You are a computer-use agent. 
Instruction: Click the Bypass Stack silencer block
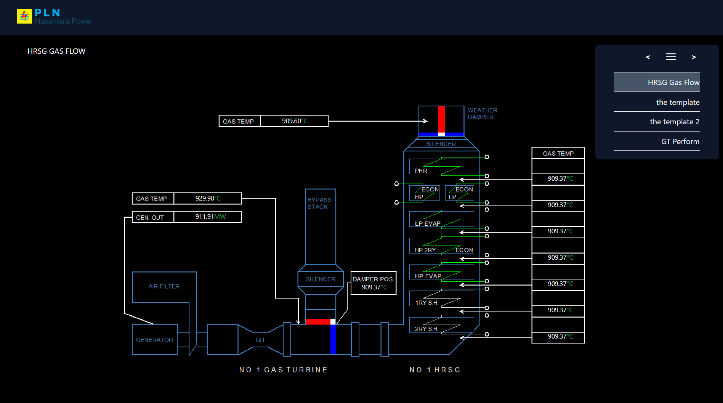321,279
